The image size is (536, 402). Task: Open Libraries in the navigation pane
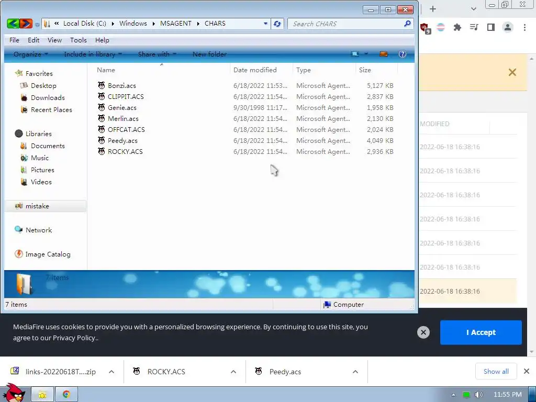38,133
